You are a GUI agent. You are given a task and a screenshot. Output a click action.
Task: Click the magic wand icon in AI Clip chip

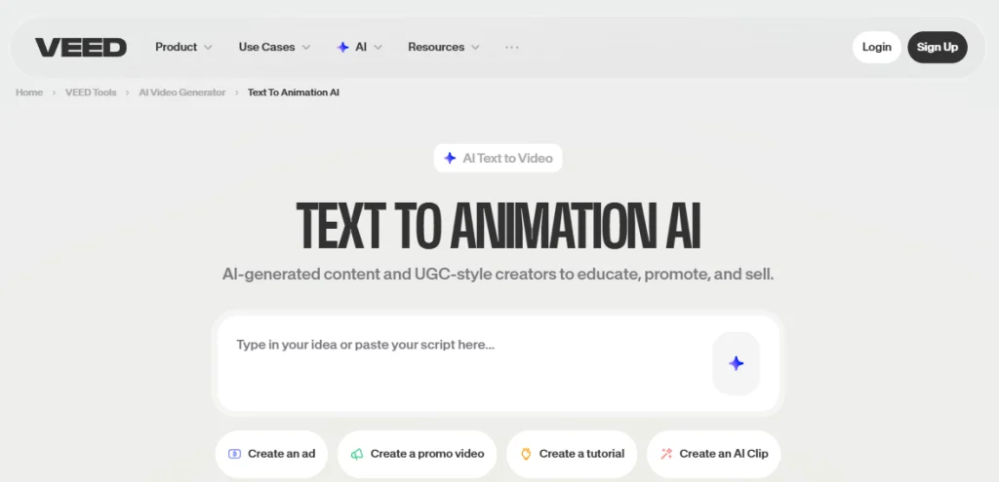(x=666, y=454)
